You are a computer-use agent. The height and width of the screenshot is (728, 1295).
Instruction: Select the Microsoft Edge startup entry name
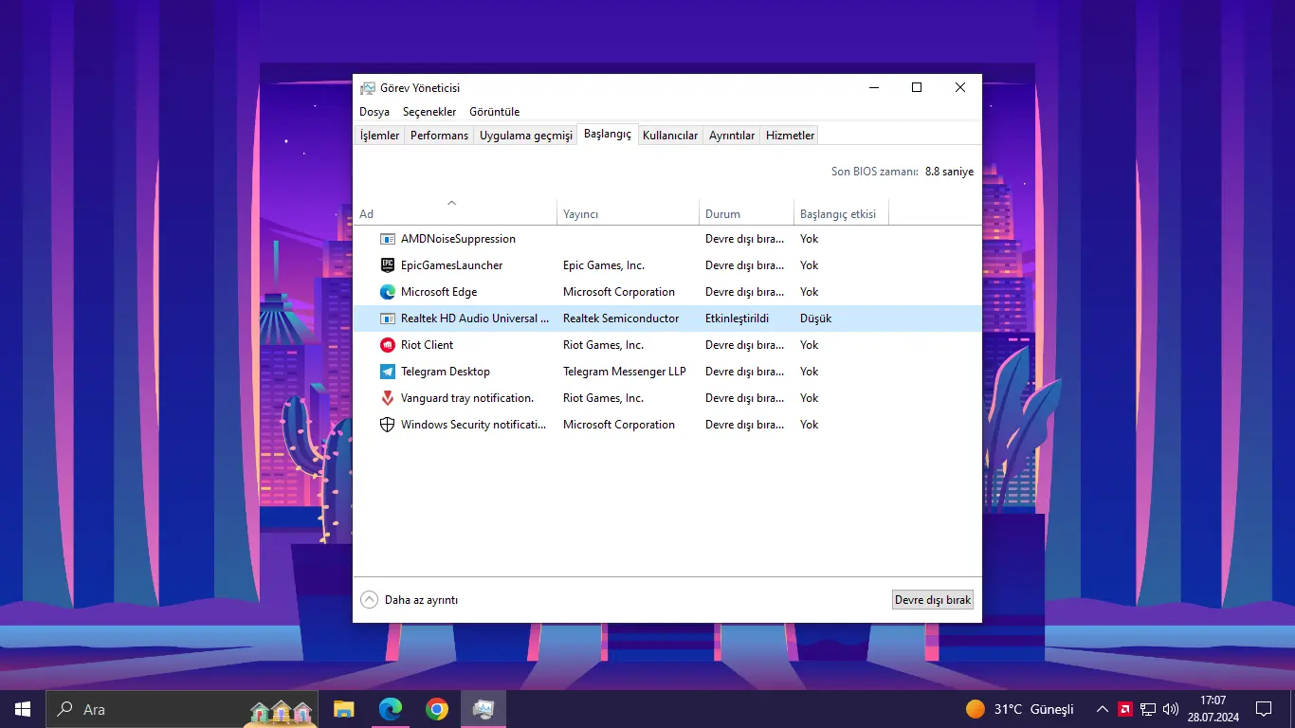pyautogui.click(x=439, y=292)
